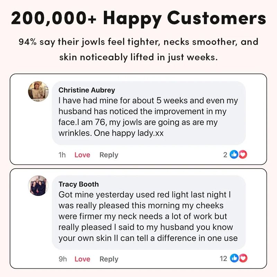Image resolution: width=277 pixels, height=277 pixels.
Task: View the 12 reactions count on Tracy's comment
Action: (x=223, y=258)
